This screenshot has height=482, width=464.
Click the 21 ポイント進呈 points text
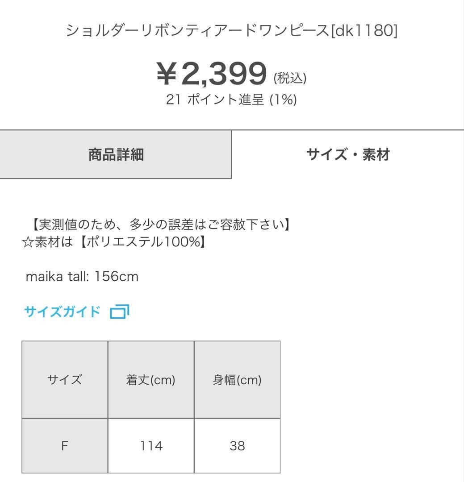click(x=215, y=99)
